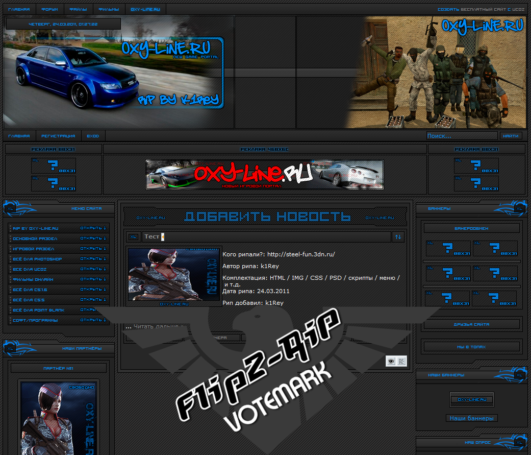Image resolution: width=531 pixels, height=455 pixels.
Task: Focus the Поиск... search field
Action: [x=462, y=136]
